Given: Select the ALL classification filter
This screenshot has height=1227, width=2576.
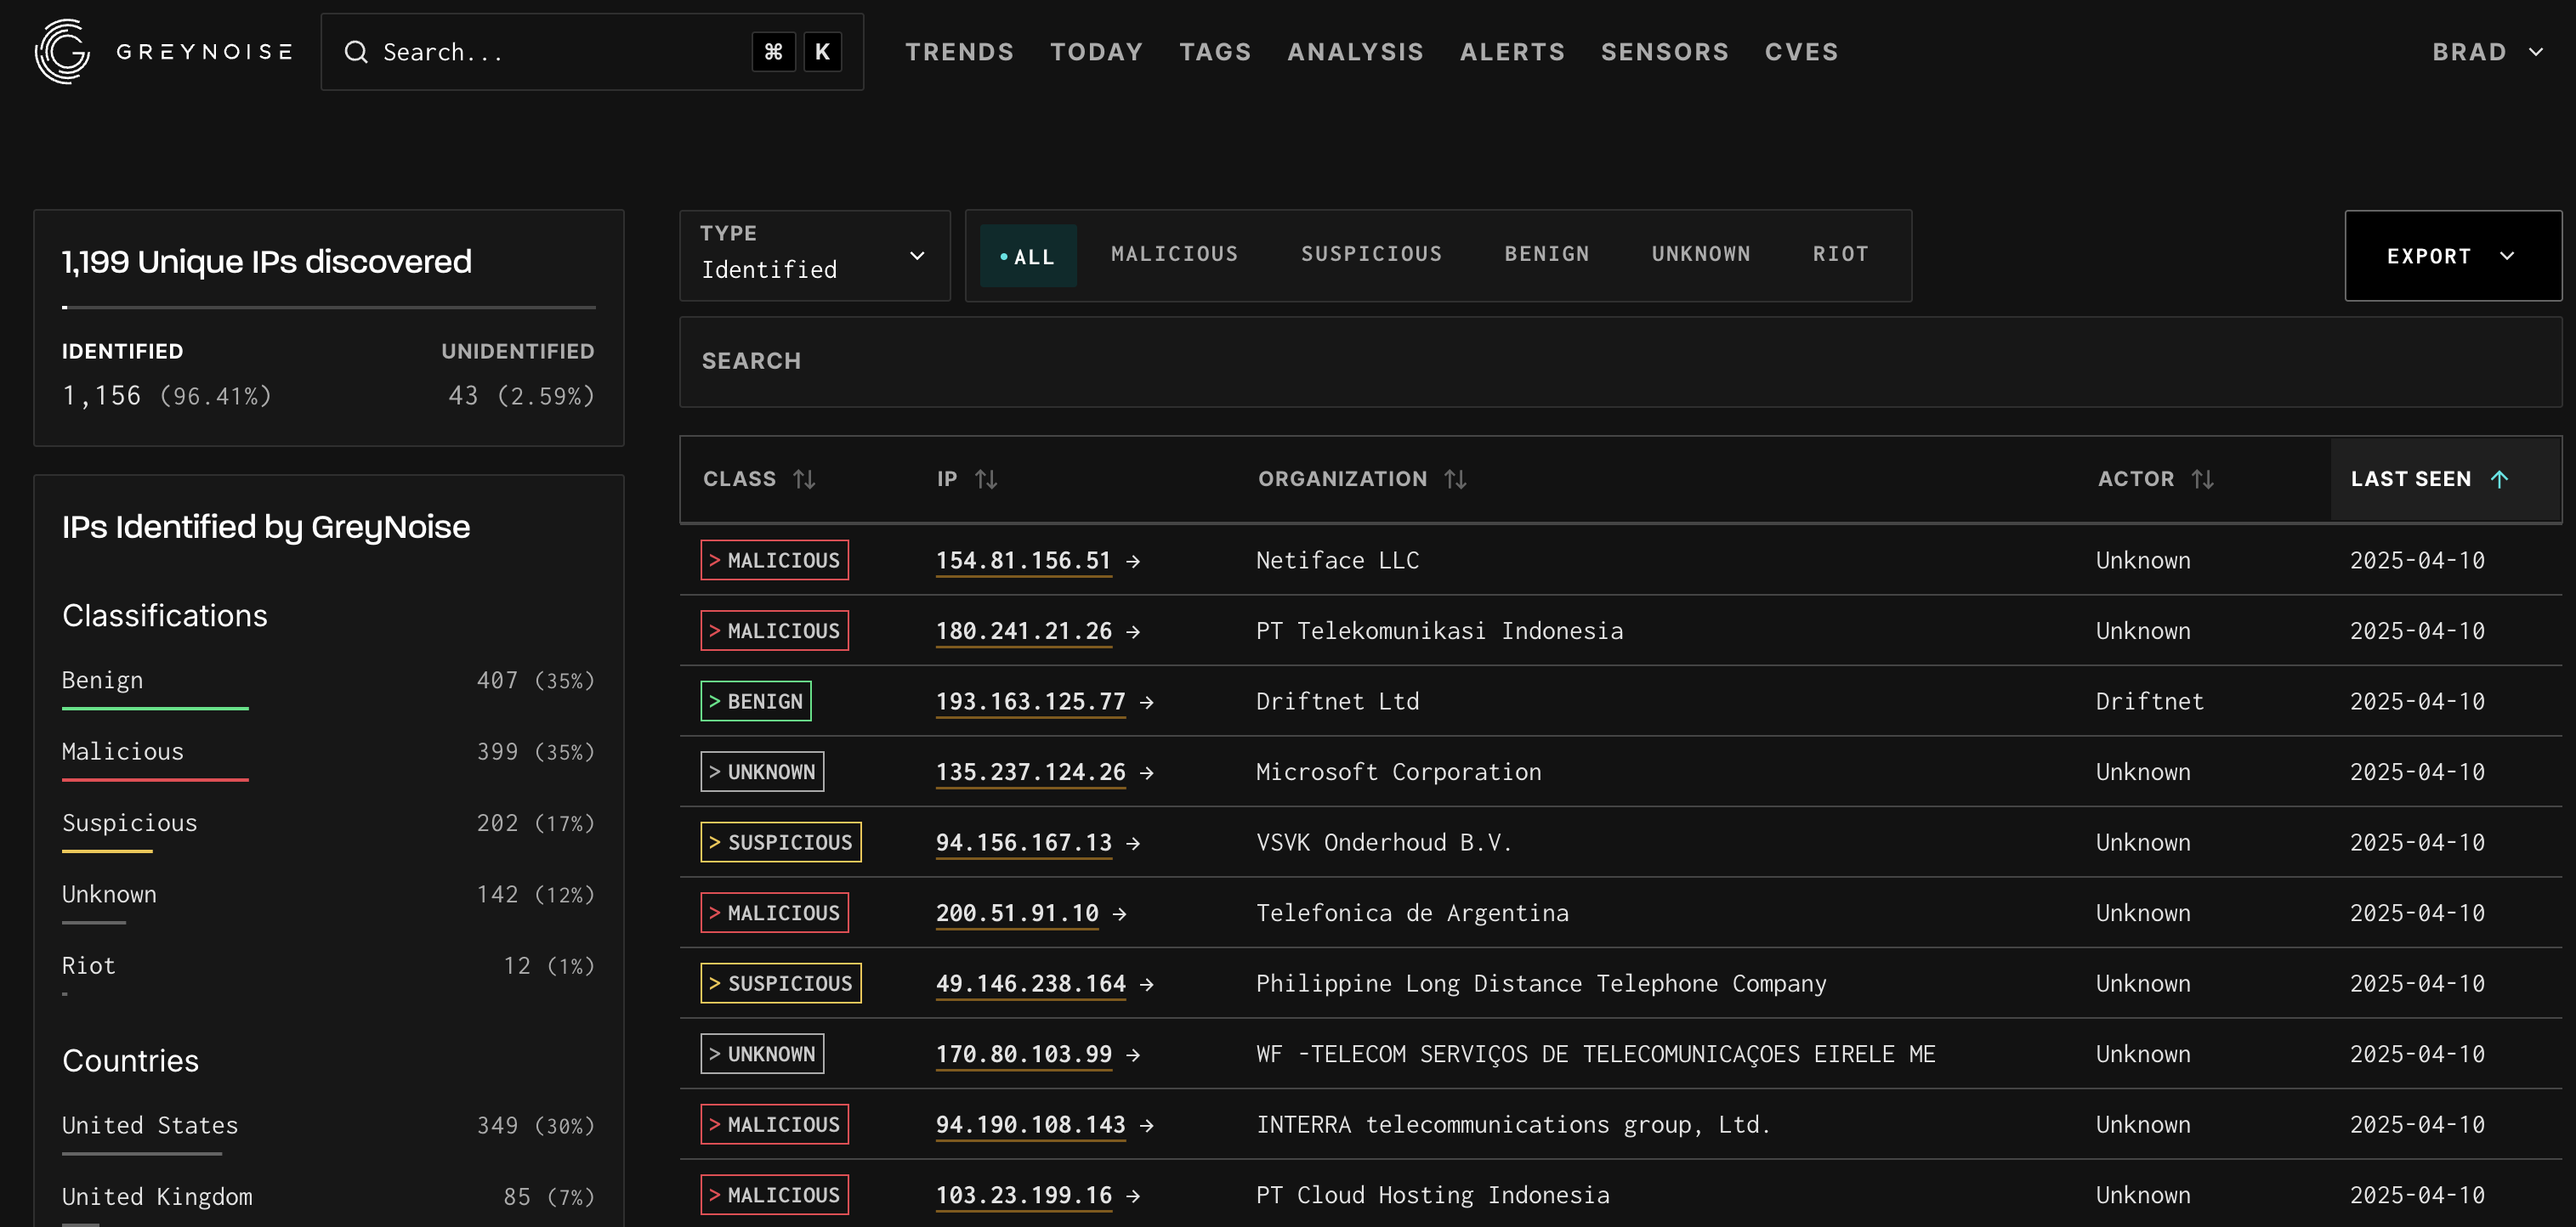Looking at the screenshot, I should pos(1028,256).
